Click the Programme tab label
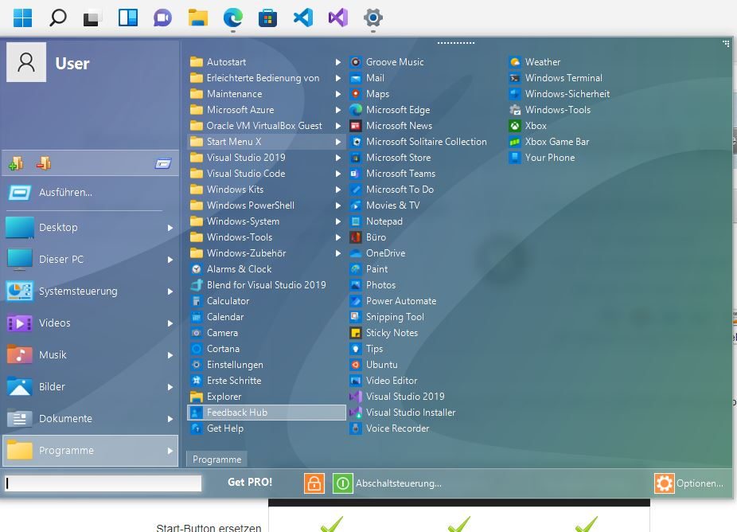Image resolution: width=737 pixels, height=532 pixels. click(x=216, y=460)
